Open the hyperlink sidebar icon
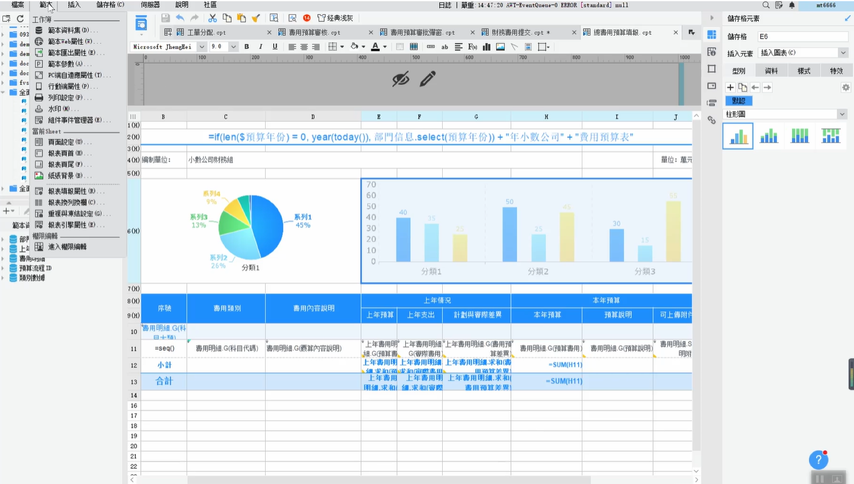The height and width of the screenshot is (484, 854). coord(711,120)
